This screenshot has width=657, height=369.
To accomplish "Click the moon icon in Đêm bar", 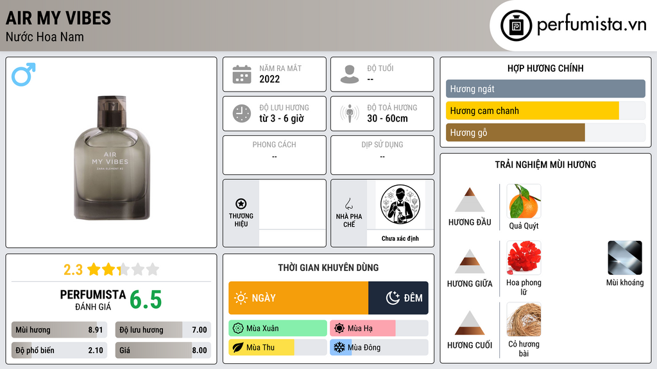I will (x=393, y=298).
